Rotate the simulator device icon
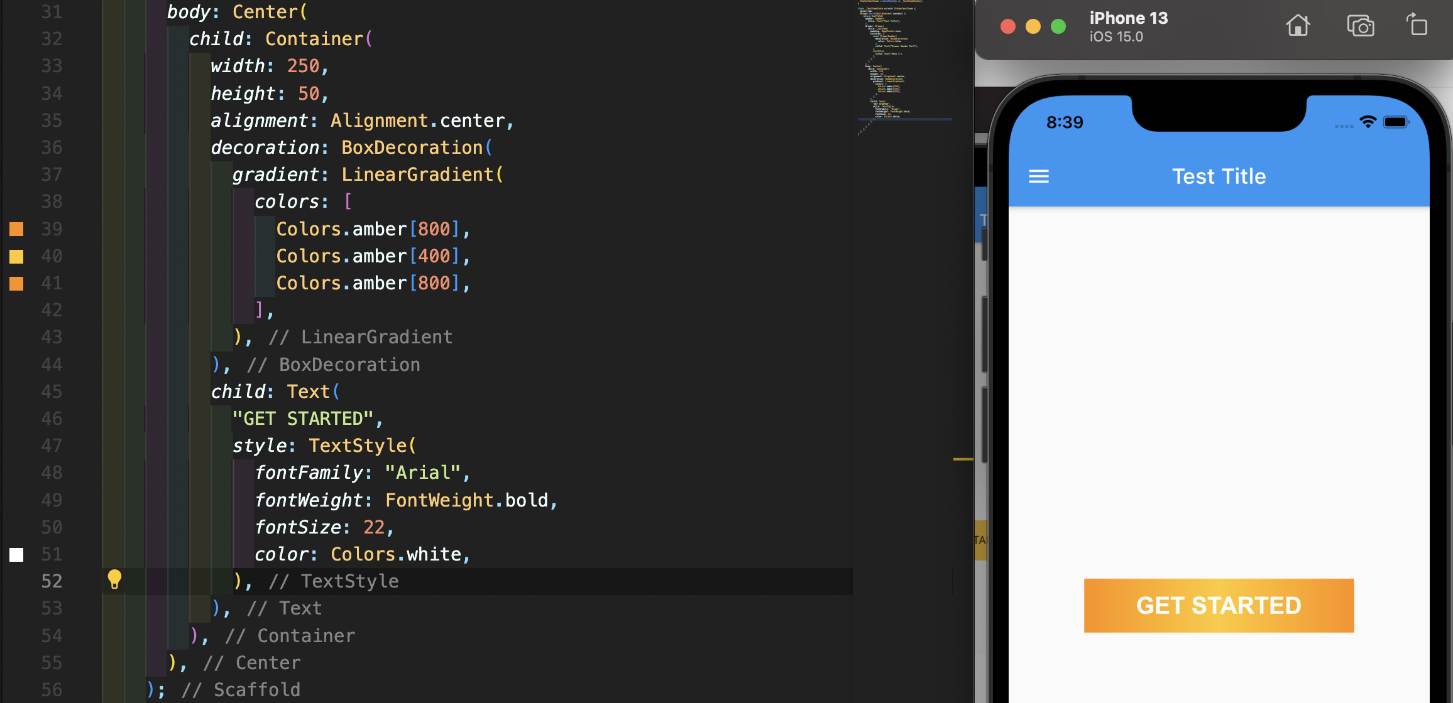 tap(1417, 25)
